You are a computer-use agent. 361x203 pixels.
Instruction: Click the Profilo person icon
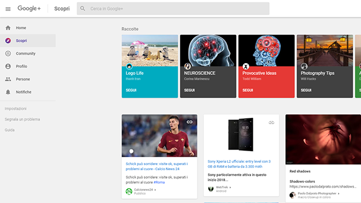(x=8, y=67)
